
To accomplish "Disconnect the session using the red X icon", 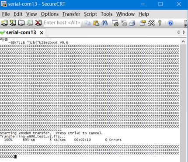I will 38,23.
